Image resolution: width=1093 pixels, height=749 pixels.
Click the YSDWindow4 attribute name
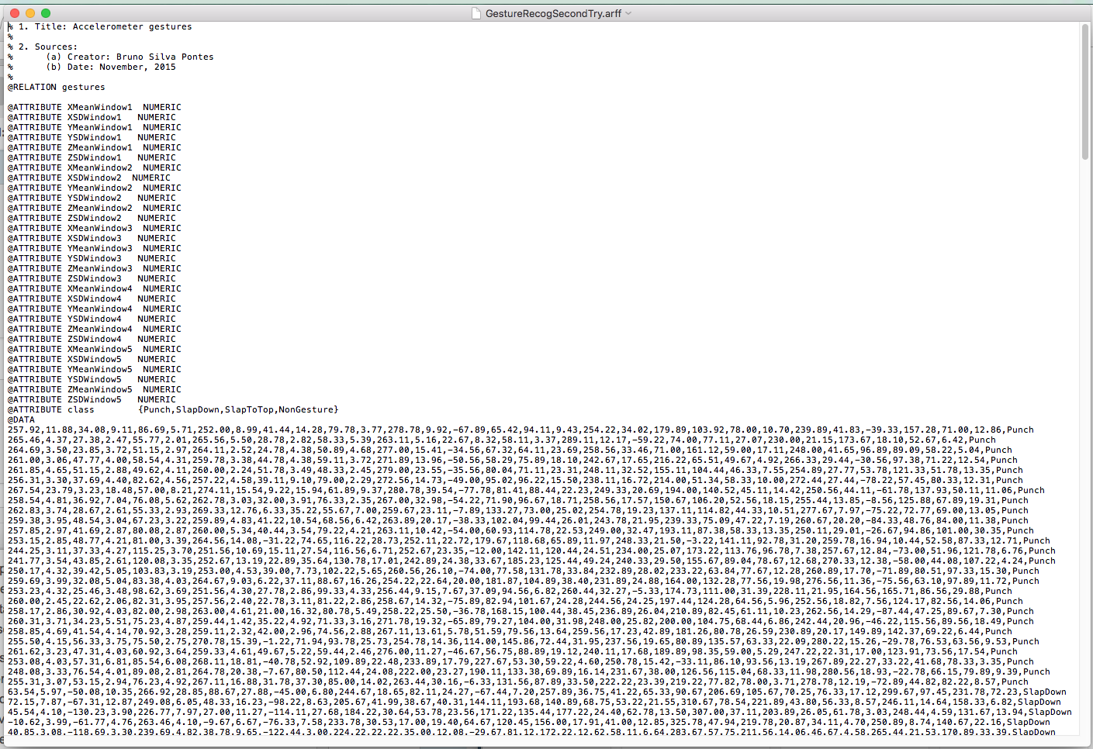(x=94, y=319)
